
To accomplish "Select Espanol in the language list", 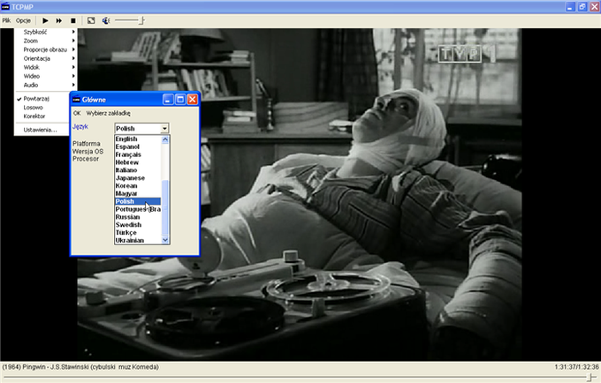I will coord(138,146).
